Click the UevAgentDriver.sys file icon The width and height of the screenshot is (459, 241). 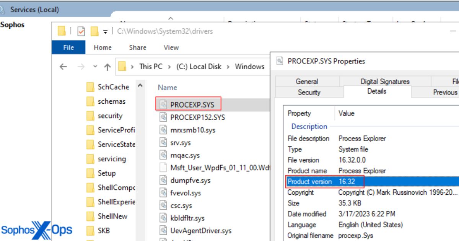(x=163, y=231)
